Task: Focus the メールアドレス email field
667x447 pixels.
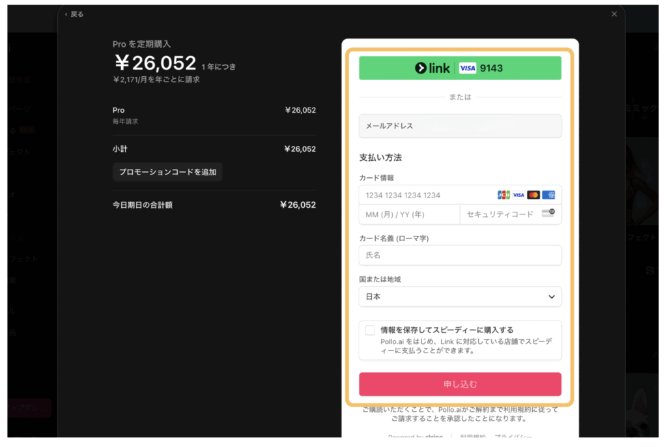Action: (459, 126)
